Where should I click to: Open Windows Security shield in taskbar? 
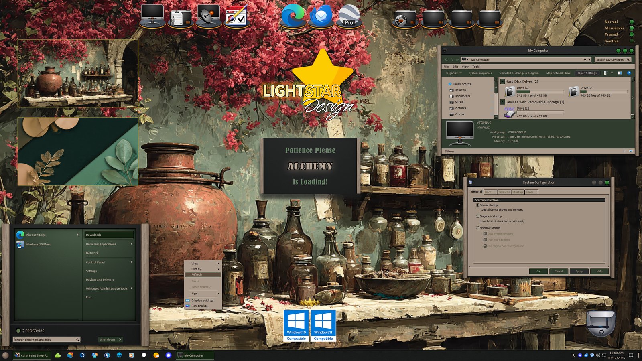point(144,355)
